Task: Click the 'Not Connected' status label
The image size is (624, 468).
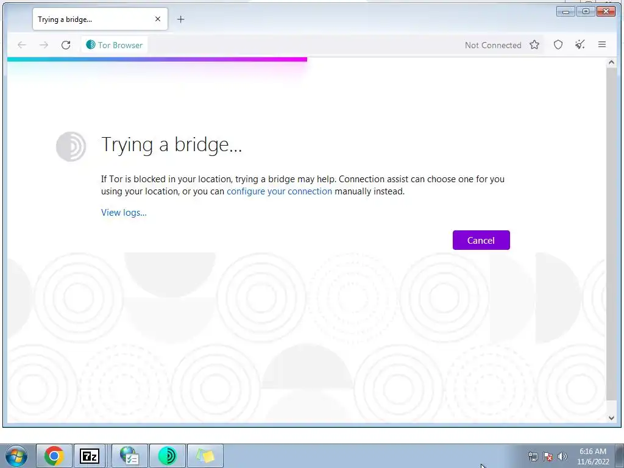Action: (493, 45)
